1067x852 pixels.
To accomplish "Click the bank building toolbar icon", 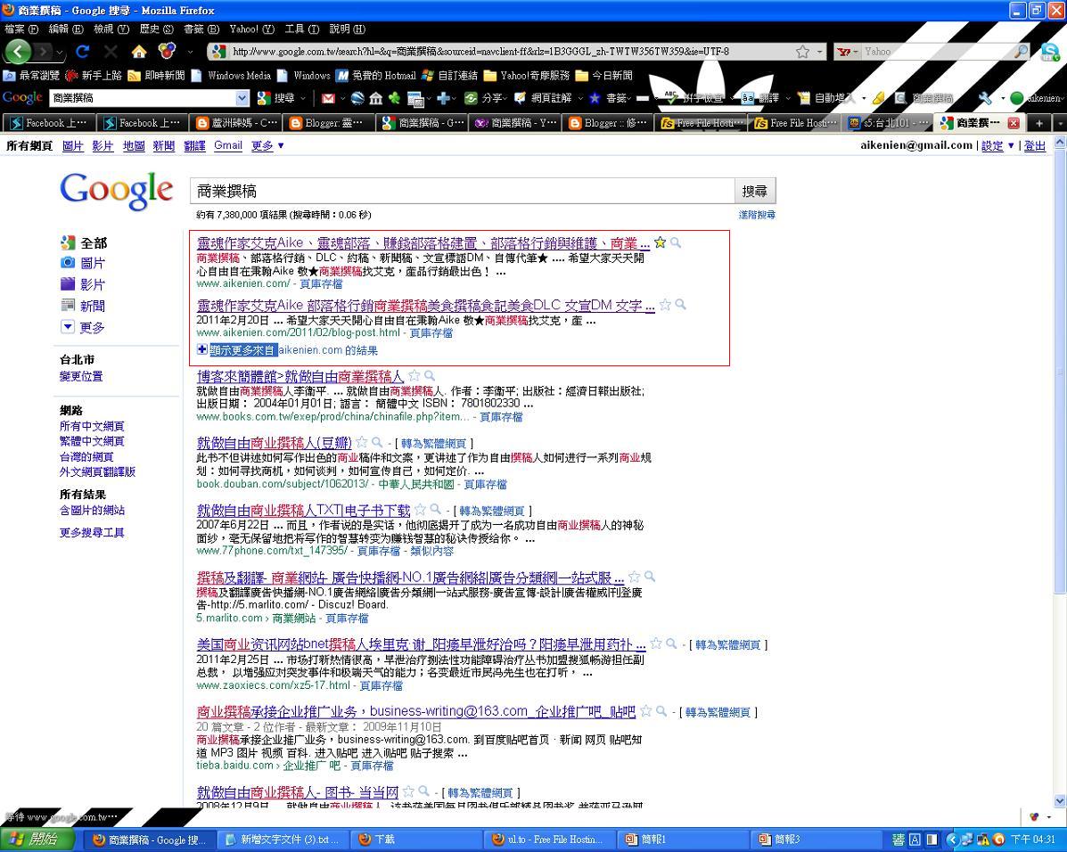I will [375, 99].
